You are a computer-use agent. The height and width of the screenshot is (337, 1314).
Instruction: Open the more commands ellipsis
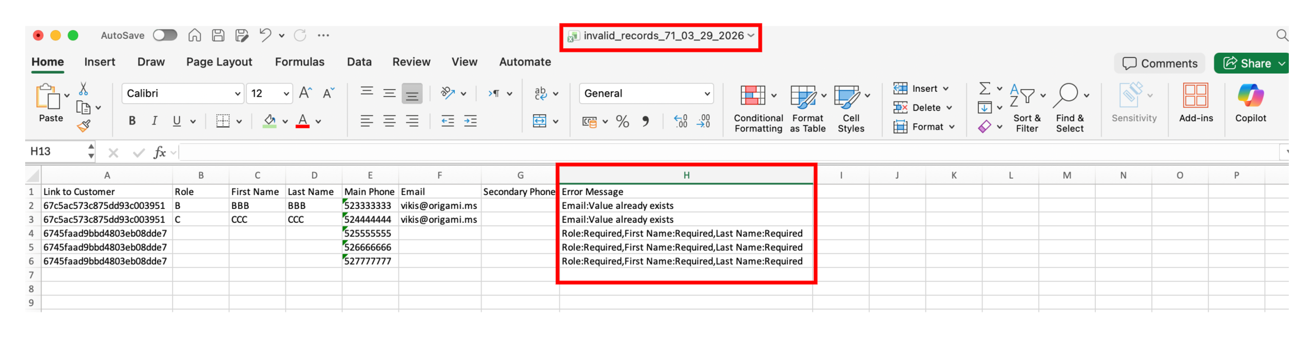[x=323, y=35]
